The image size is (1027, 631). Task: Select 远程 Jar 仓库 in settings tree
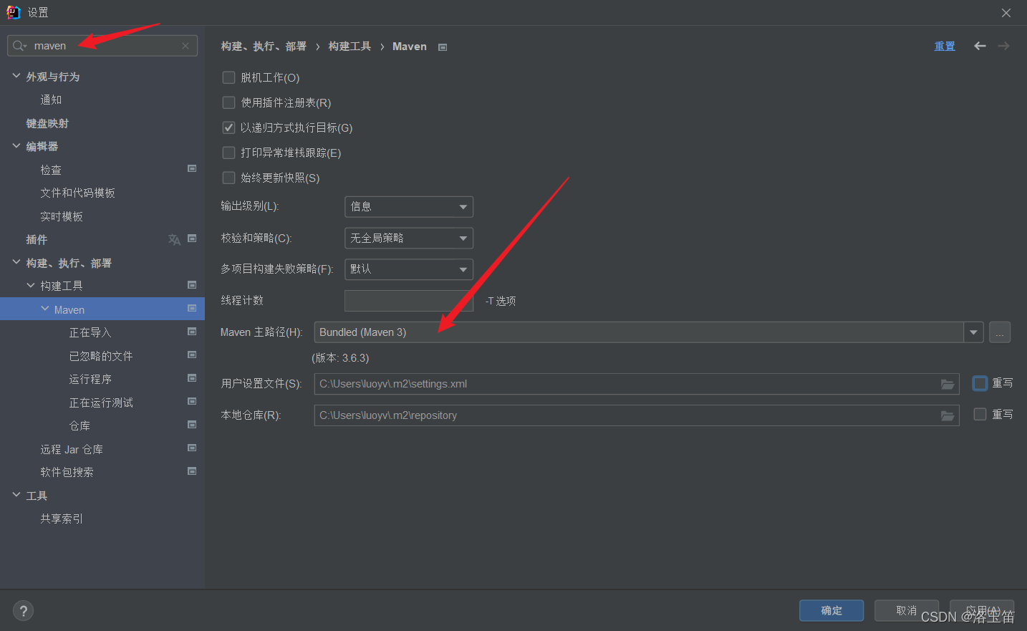click(x=72, y=449)
